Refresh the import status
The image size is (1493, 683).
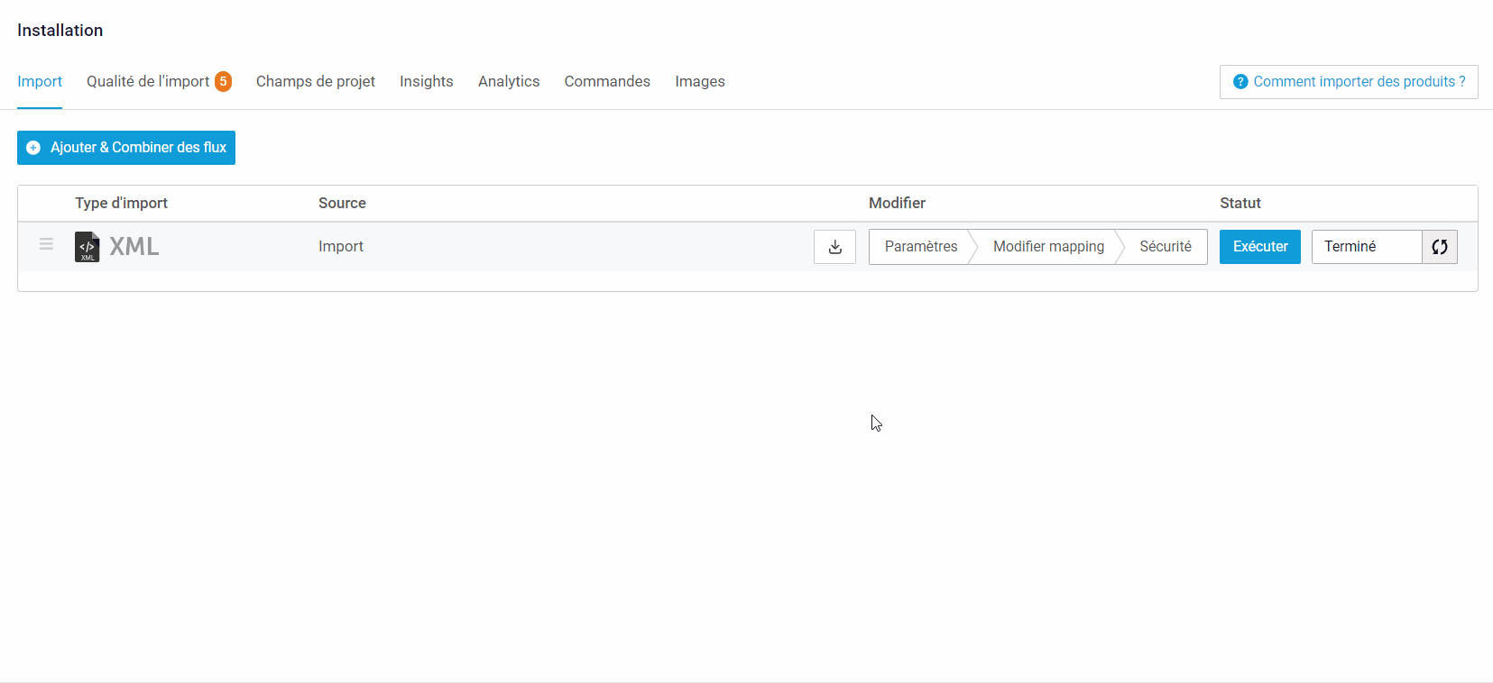[x=1439, y=247]
